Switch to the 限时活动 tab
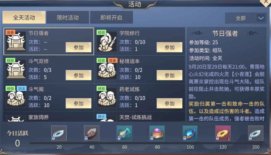Image resolution: width=271 pixels, height=155 pixels. pos(68,18)
